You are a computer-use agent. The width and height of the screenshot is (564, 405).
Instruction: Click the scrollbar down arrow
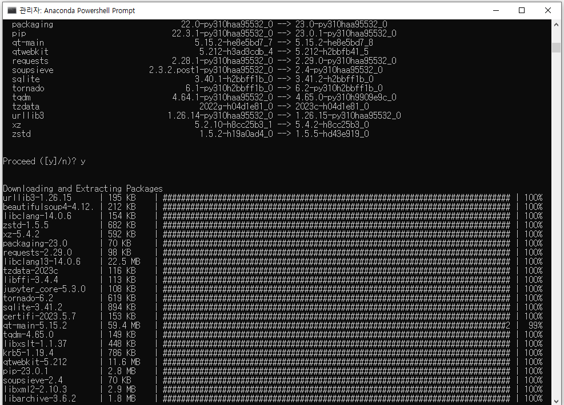(556, 401)
